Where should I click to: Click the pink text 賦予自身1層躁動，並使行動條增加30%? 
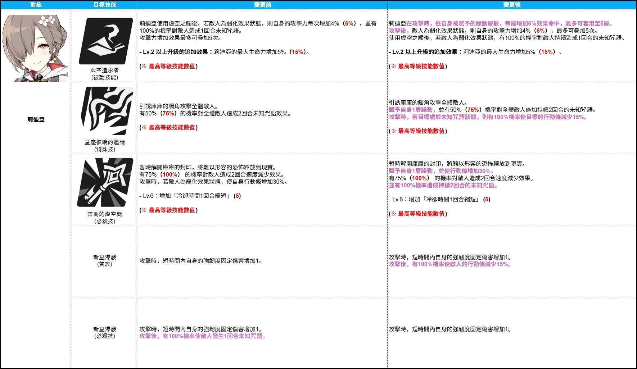(441, 171)
